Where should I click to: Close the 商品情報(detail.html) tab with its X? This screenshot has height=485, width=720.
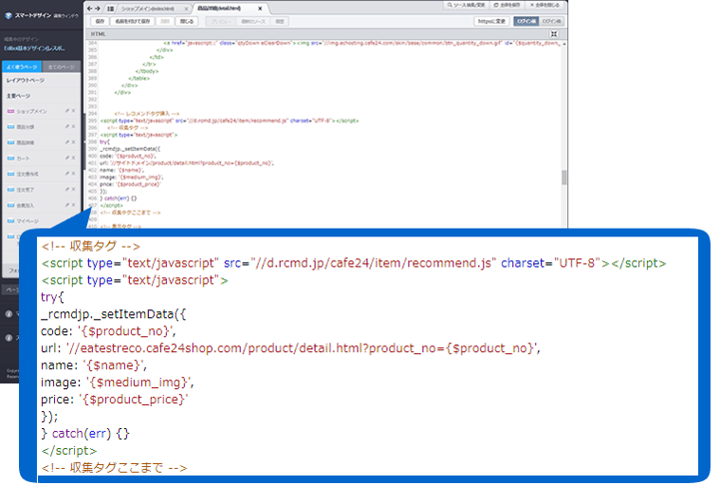coord(260,9)
